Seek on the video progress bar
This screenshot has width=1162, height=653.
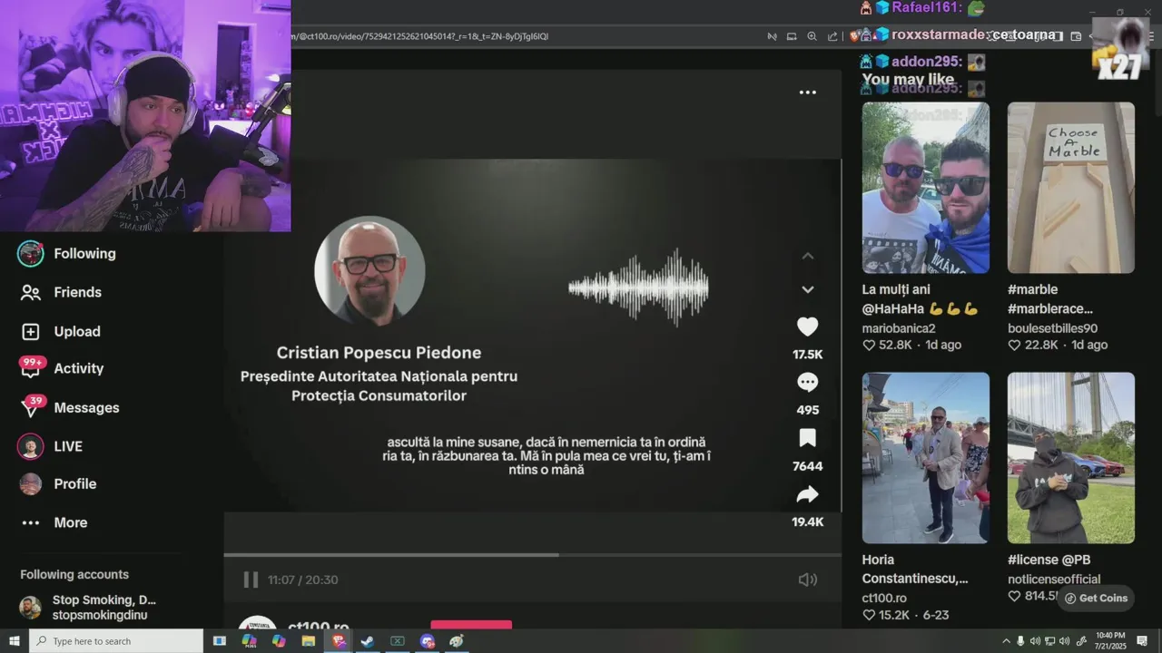tap(532, 554)
